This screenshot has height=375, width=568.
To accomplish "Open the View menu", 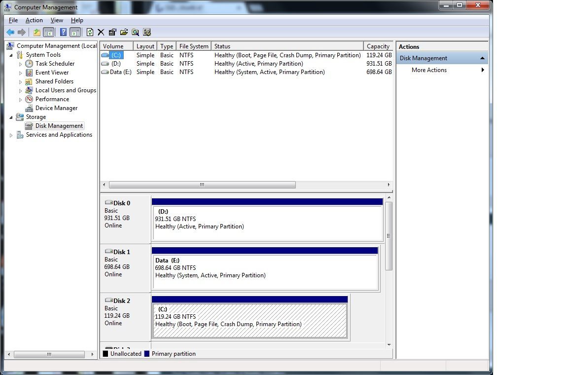I will (57, 20).
